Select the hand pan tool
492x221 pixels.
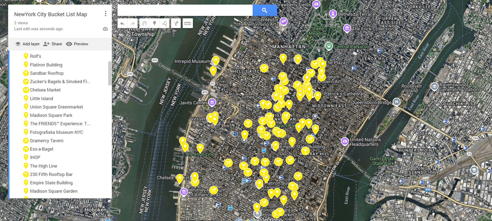[144, 23]
